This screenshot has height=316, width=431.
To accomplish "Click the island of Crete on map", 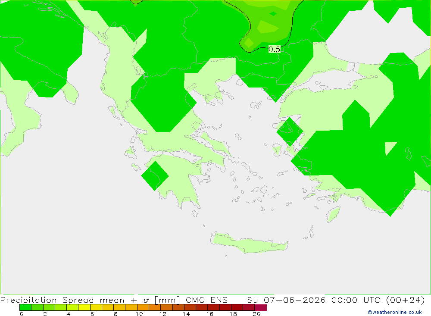I will 250,243.
